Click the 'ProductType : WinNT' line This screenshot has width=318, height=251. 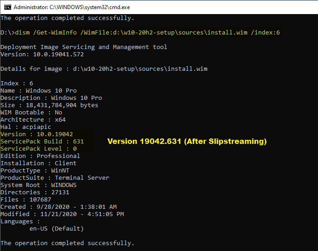pyautogui.click(x=35, y=171)
